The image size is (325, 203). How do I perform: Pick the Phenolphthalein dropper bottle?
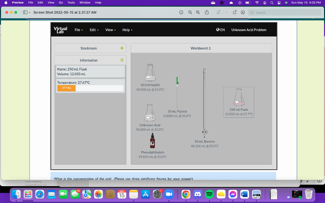[152, 141]
